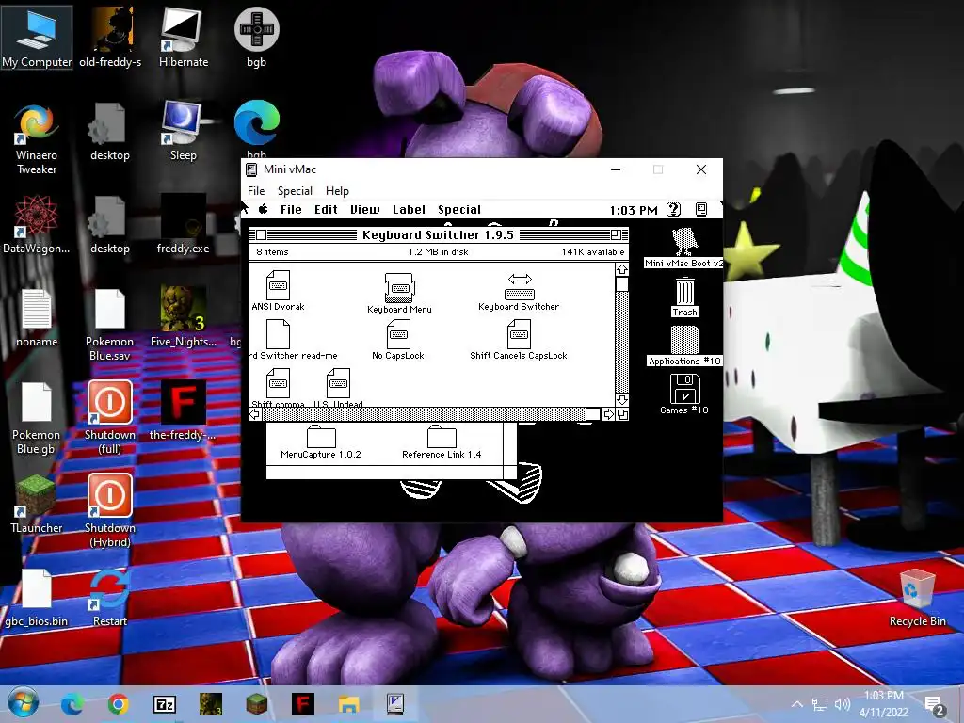Open the ANSI Dvorak keyboard file
Screen dimensions: 964x723
click(278, 285)
